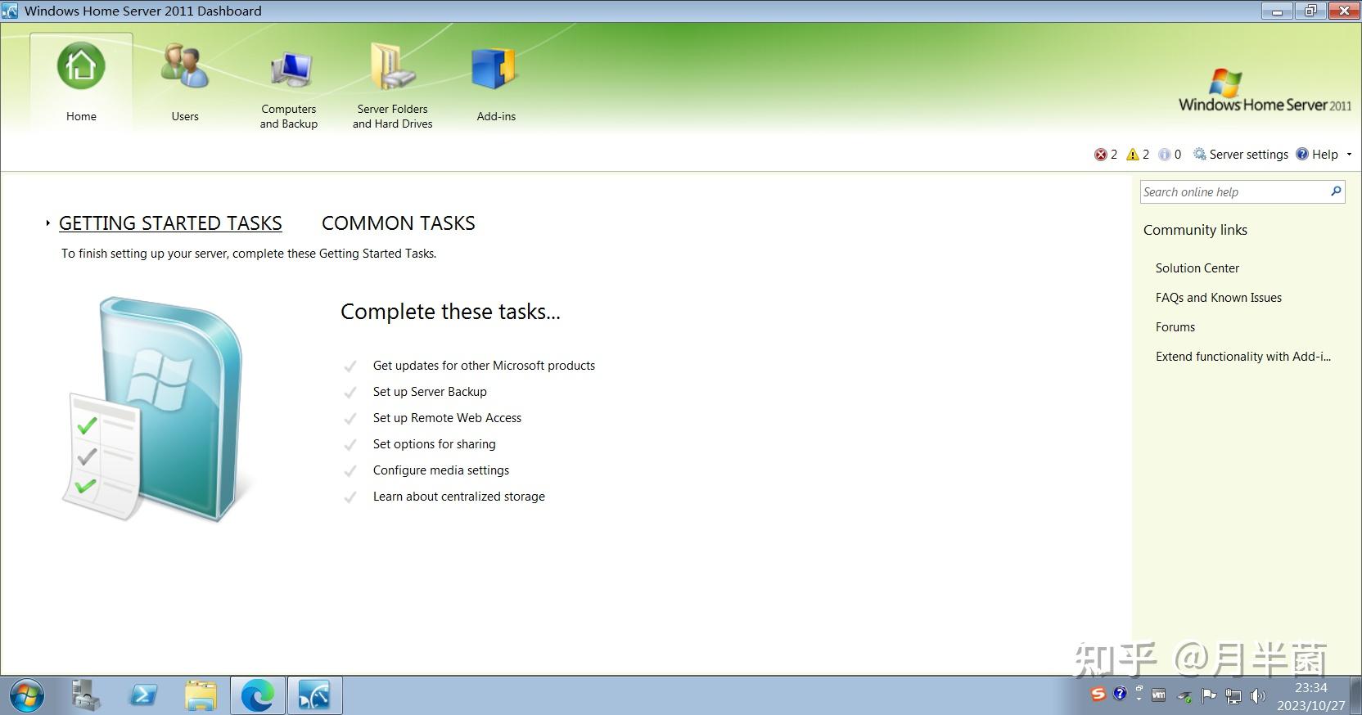Click checkmark beside Set options for sharing
Viewport: 1362px width, 715px height.
350,445
